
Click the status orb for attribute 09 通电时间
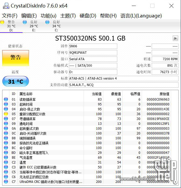6,123
